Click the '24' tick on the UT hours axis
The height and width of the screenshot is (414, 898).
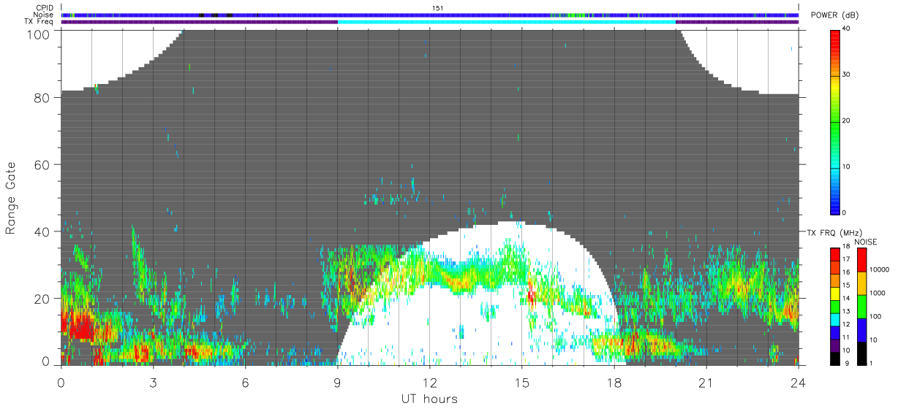click(799, 383)
